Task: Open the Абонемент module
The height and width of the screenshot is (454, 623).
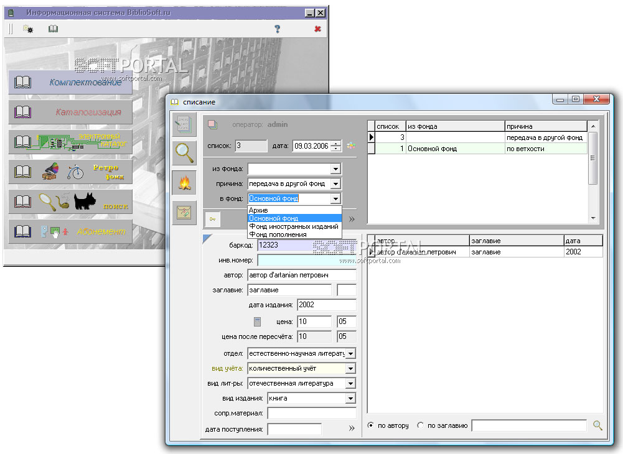Action: (x=70, y=231)
